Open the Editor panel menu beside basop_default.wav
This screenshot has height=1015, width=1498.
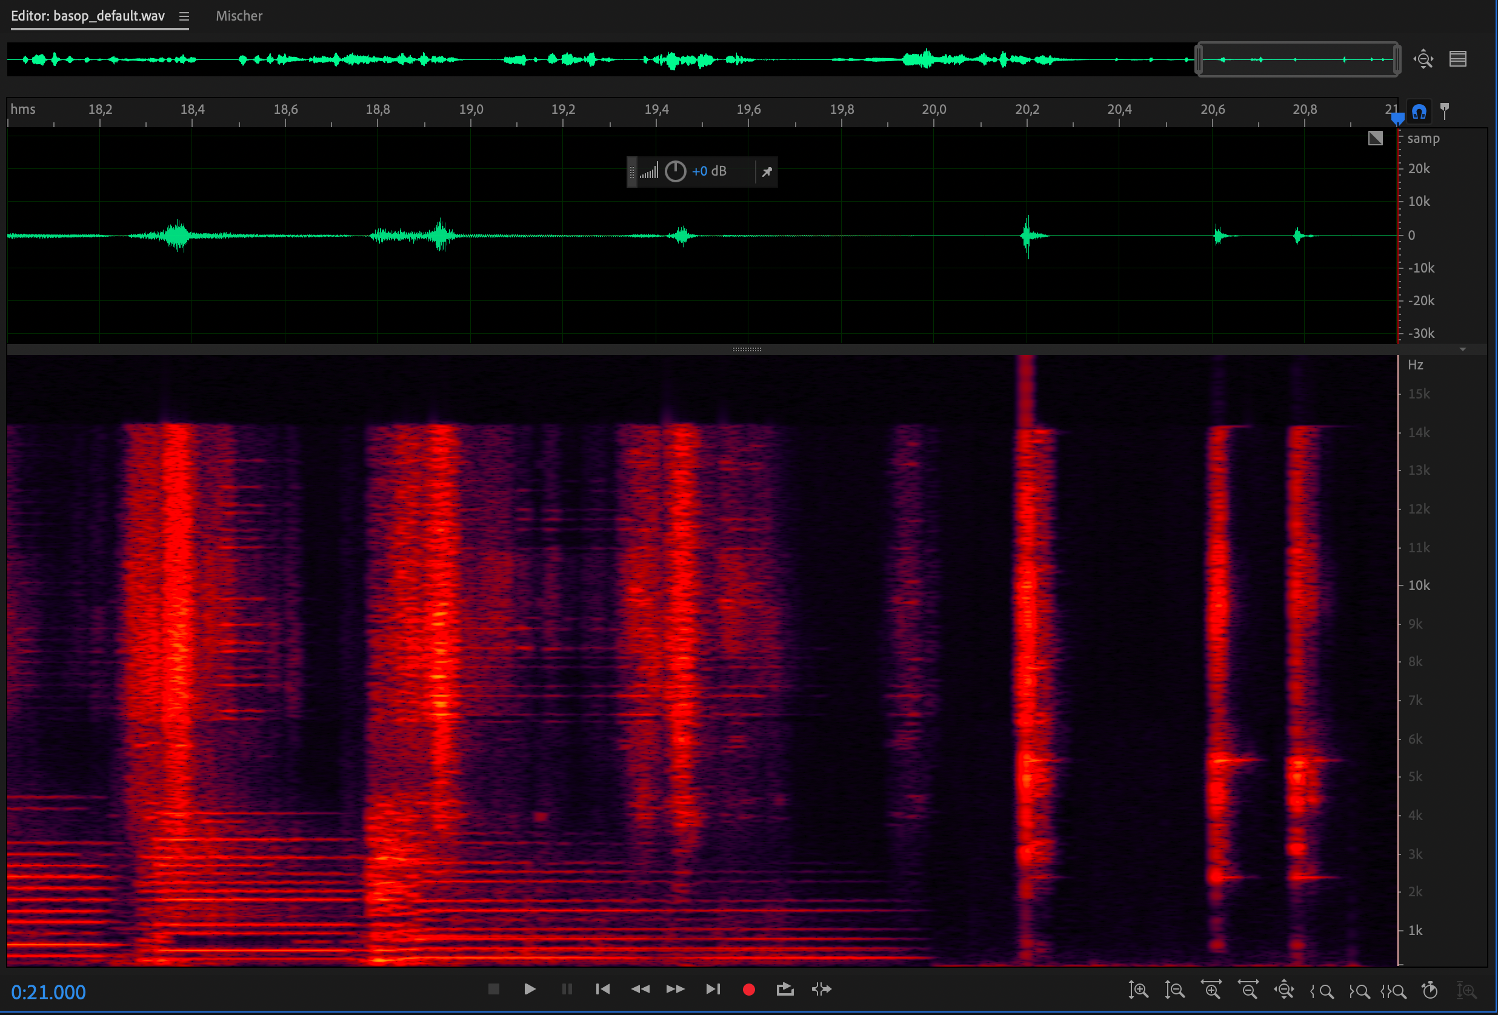[184, 17]
